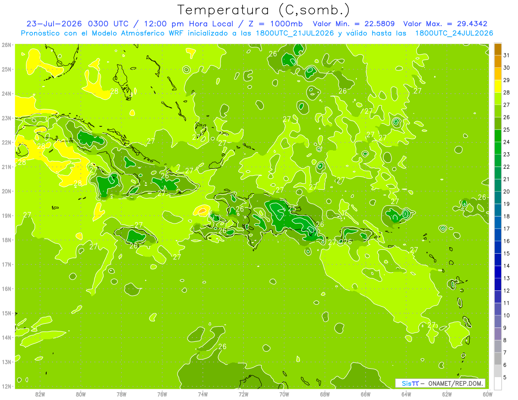Click the '16N' latitude label
This screenshot has height=400, width=518.
tap(6, 289)
